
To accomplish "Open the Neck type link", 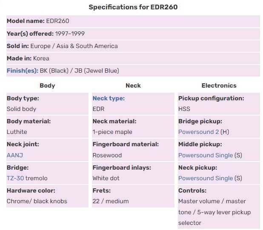I will click(109, 98).
